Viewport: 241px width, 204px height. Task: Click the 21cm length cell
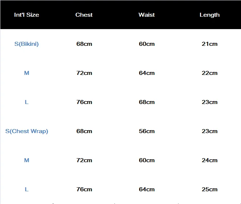209,44
